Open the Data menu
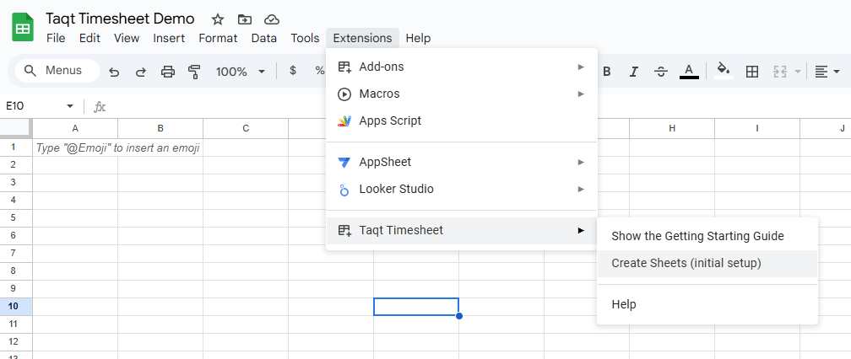The height and width of the screenshot is (359, 851). [x=263, y=38]
